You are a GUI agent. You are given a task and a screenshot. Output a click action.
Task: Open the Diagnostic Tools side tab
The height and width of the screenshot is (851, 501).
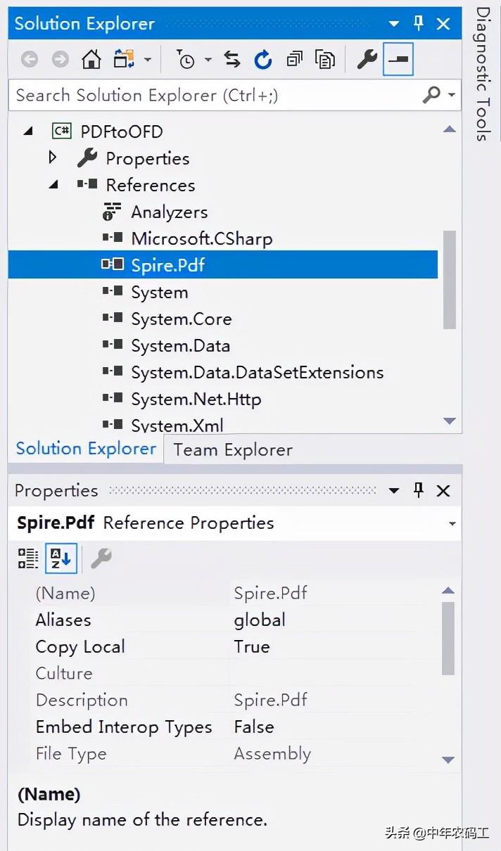point(483,74)
